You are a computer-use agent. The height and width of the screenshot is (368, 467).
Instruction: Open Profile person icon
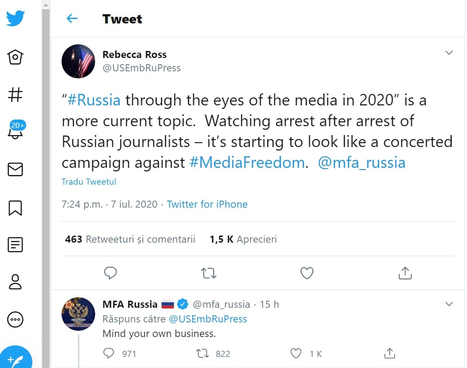pos(15,282)
